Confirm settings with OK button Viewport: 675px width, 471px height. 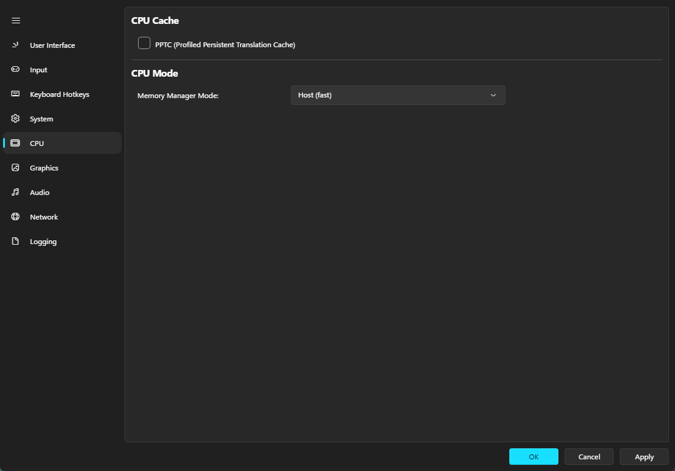pos(534,457)
